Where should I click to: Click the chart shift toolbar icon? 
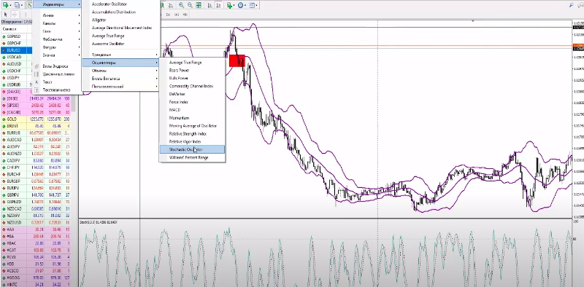point(218,5)
